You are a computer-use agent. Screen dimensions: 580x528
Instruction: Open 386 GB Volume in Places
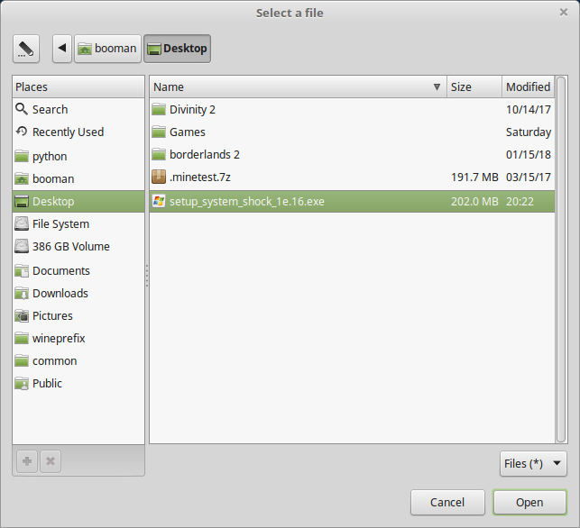click(x=78, y=247)
